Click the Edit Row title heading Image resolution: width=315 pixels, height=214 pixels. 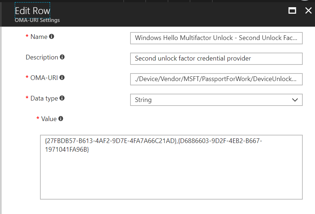tap(32, 11)
